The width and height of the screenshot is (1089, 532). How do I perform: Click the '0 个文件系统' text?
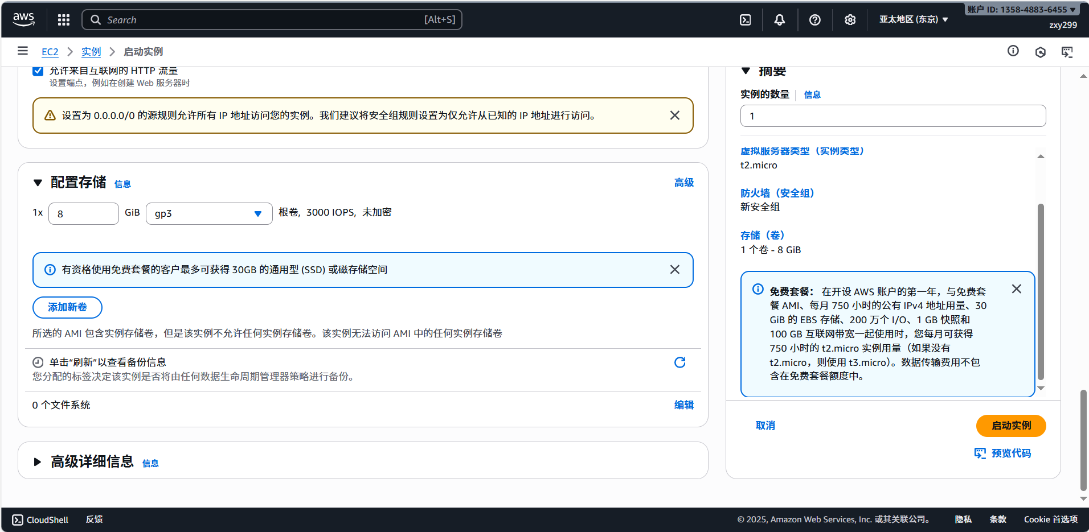coord(61,405)
